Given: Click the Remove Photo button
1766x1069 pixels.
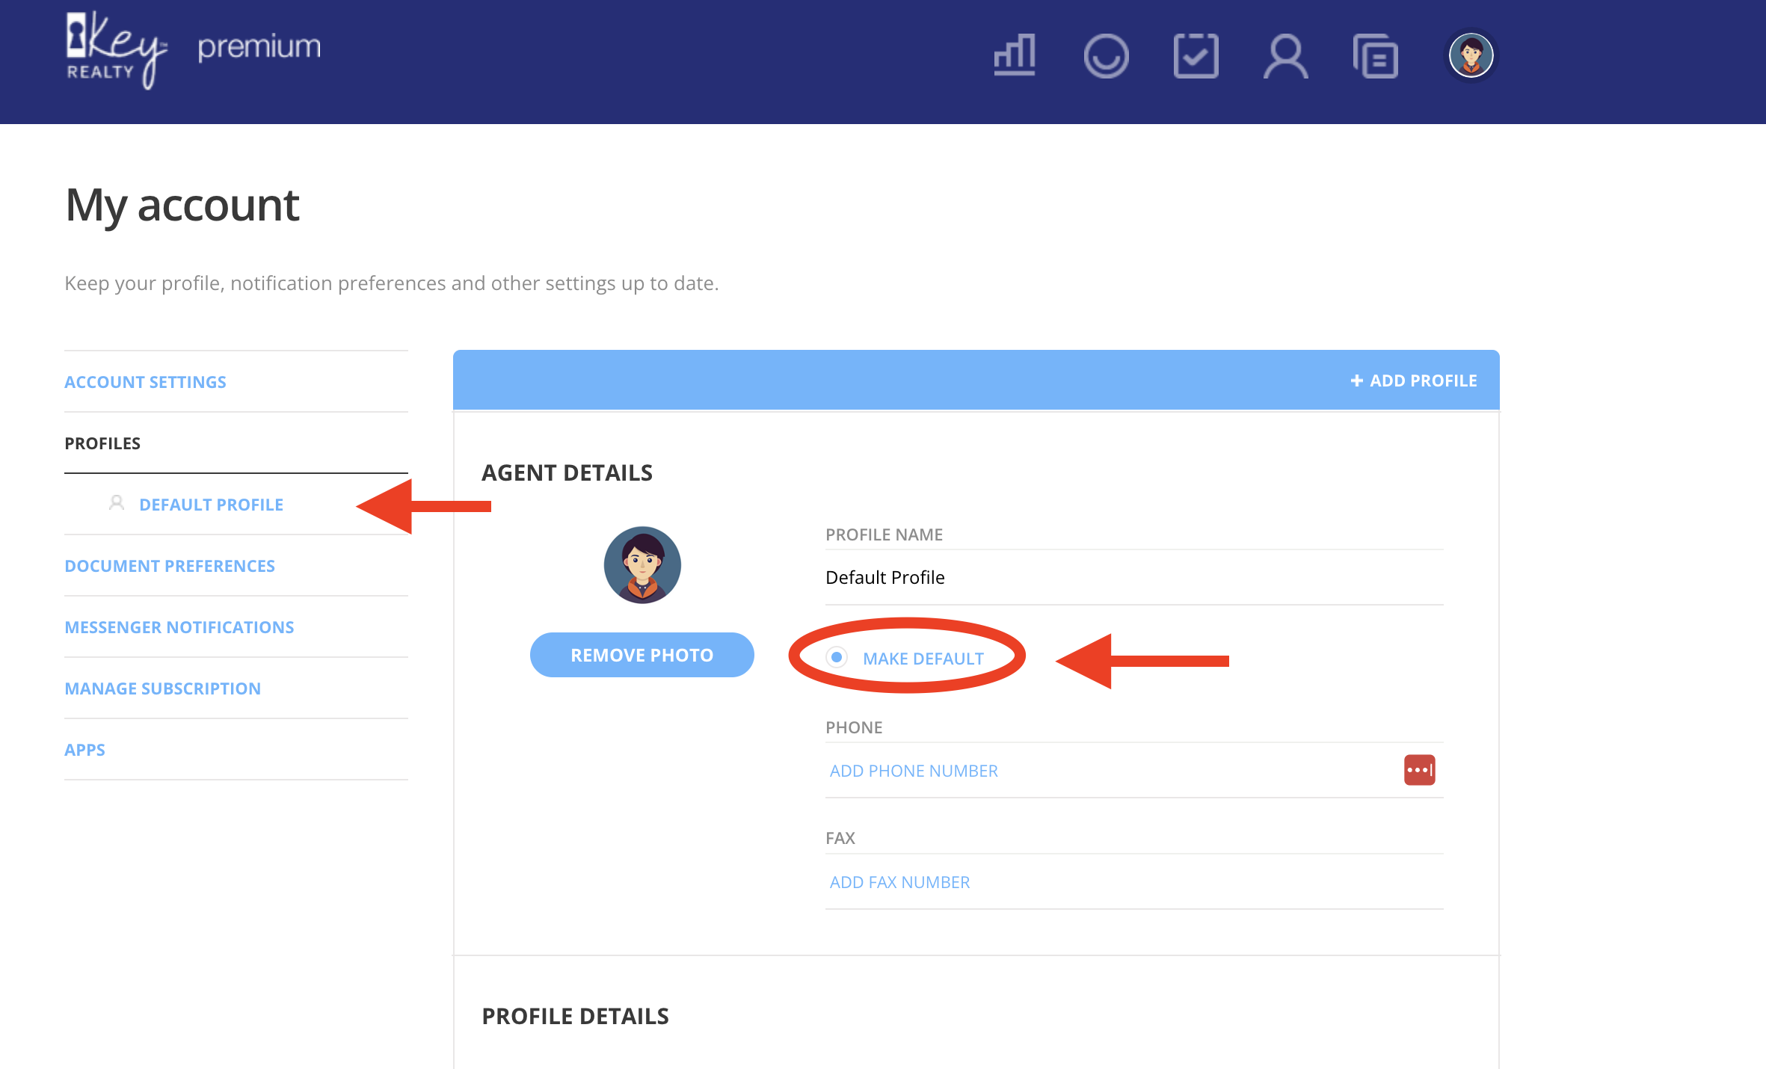Looking at the screenshot, I should (642, 655).
